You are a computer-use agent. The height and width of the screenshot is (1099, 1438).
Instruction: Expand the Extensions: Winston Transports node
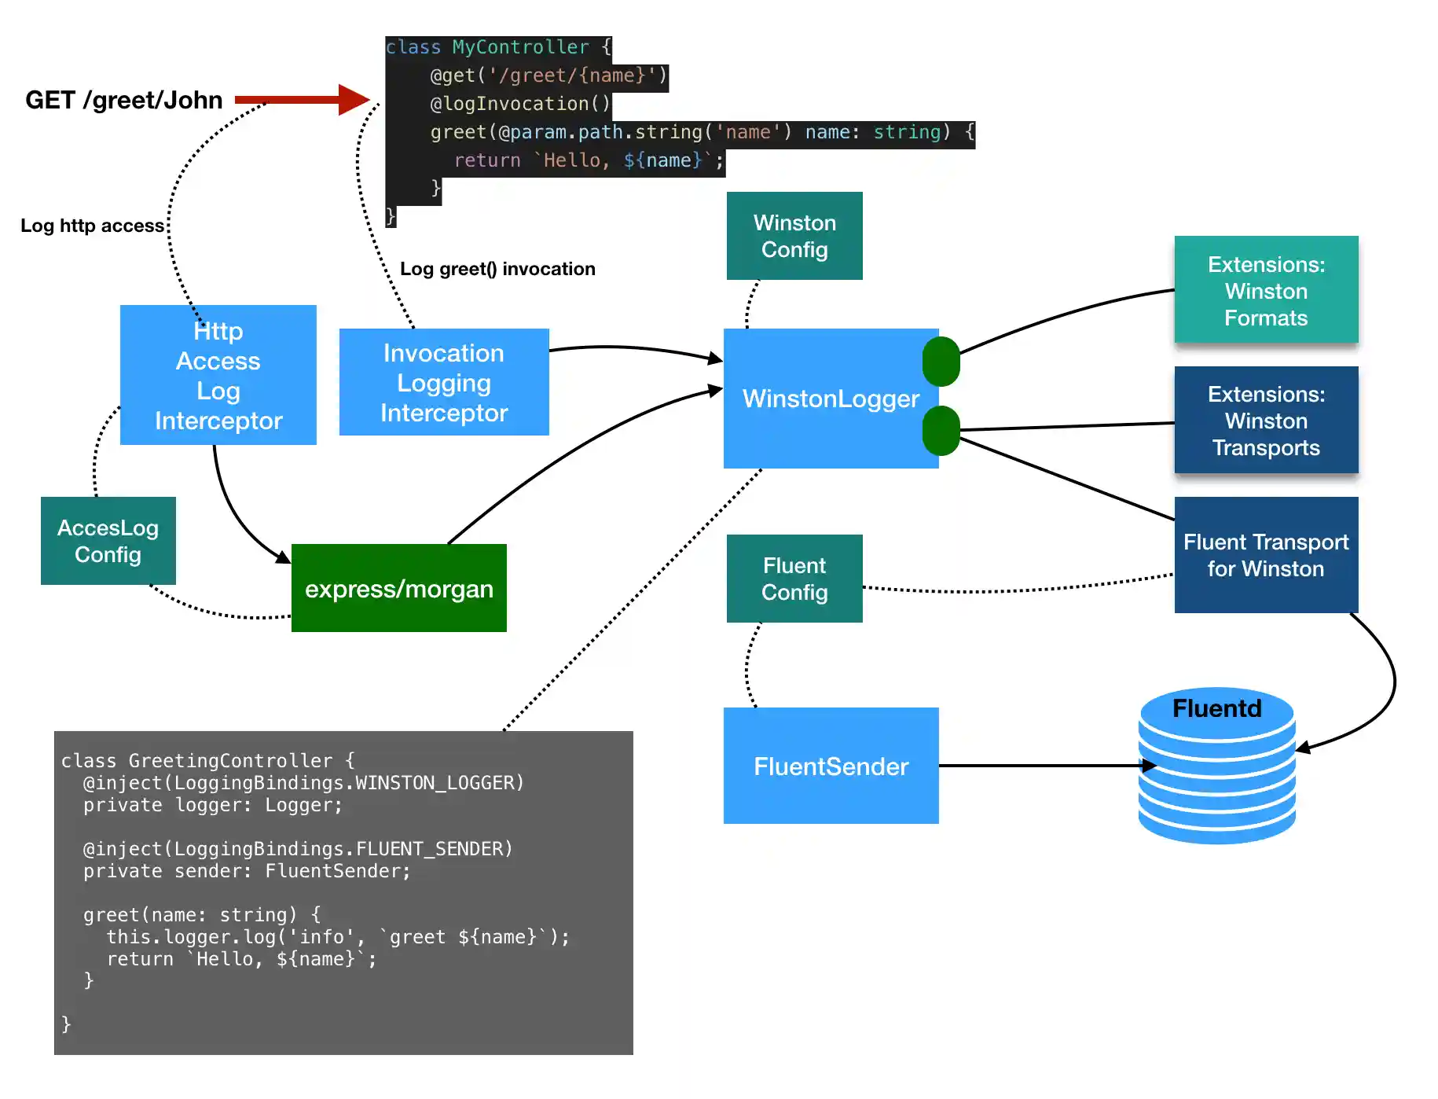click(1265, 421)
